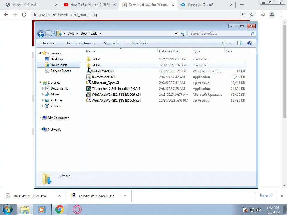Select Win7AndW2K8R2-KB3191566-x64 Microsoft Update file
287x215 pixels.
point(165,95)
